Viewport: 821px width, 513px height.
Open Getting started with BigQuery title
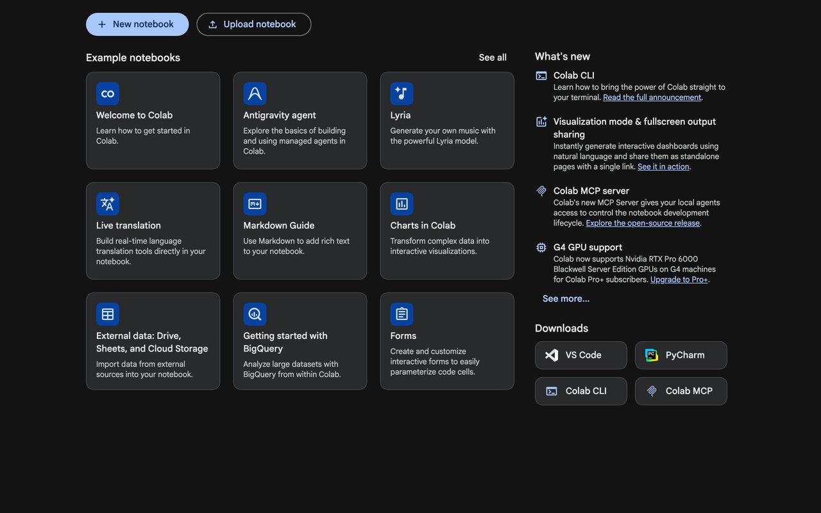(x=285, y=342)
